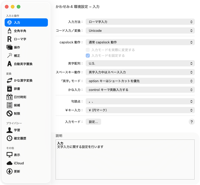200x185 pixels.
Task: Open the 句読点 punctuation dropdown
Action: [x=140, y=102]
